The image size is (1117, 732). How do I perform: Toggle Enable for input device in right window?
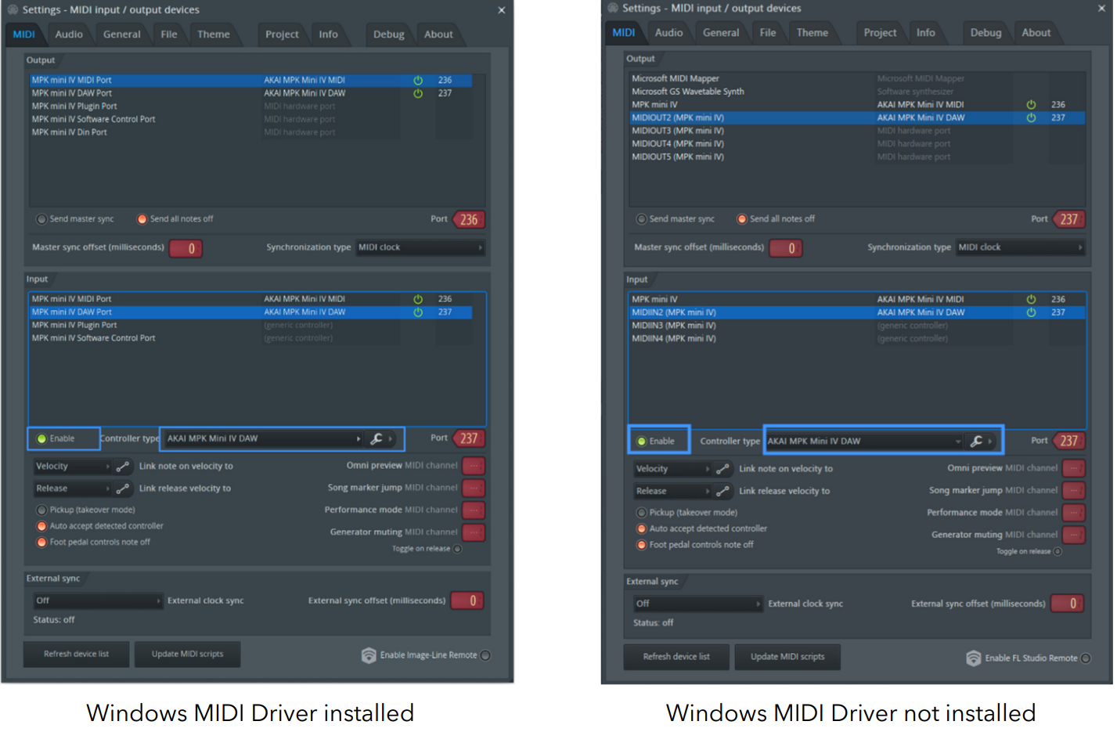642,442
